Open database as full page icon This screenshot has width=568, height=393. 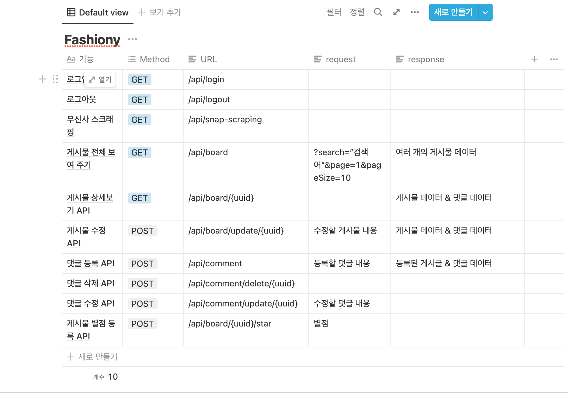tap(396, 12)
